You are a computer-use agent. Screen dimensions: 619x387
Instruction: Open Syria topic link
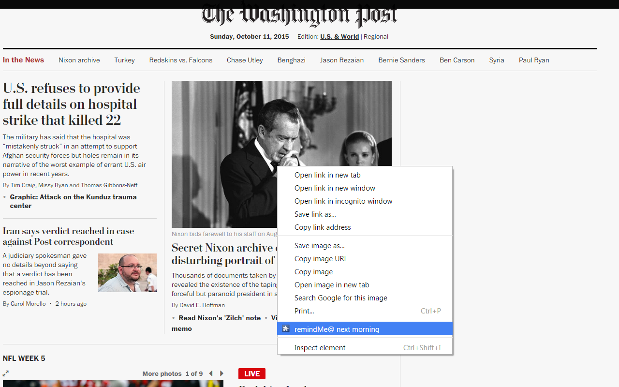pyautogui.click(x=497, y=60)
